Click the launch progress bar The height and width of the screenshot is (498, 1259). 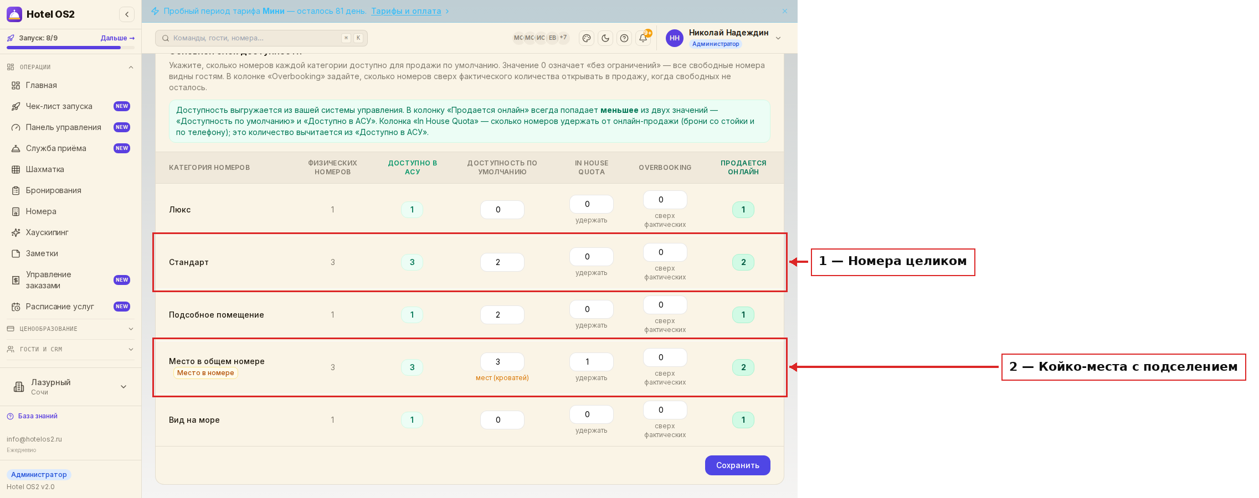70,48
